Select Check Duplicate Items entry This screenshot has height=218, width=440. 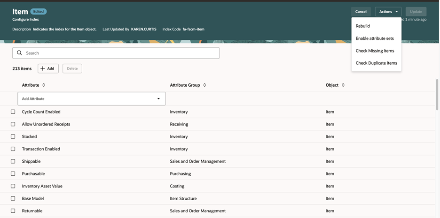click(376, 63)
